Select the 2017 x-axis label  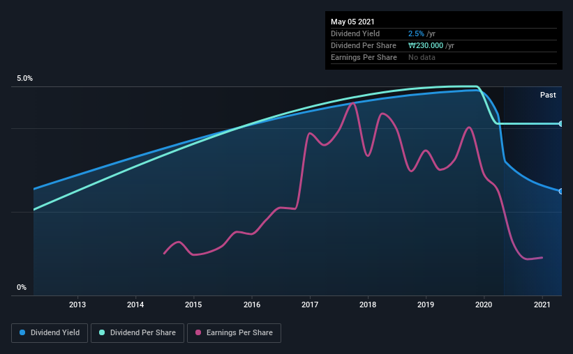pyautogui.click(x=310, y=305)
